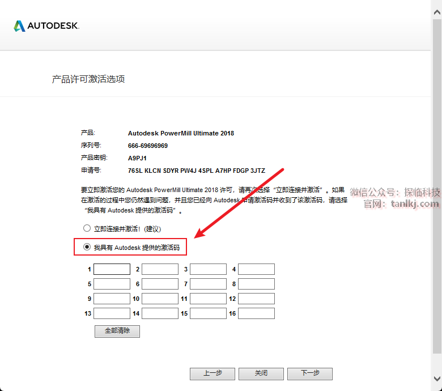The width and height of the screenshot is (442, 391).
Task: Select 我具有 Autodesk 提供的激活码 radio option
Action: pos(87,247)
